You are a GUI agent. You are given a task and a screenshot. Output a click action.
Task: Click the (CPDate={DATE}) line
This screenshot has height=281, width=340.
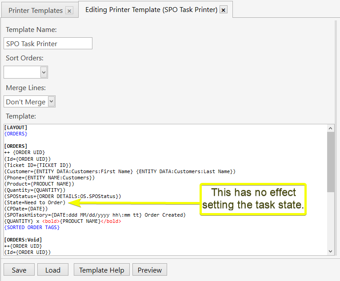[26, 209]
